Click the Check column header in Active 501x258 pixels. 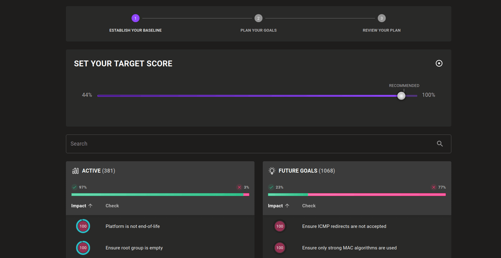click(x=112, y=206)
